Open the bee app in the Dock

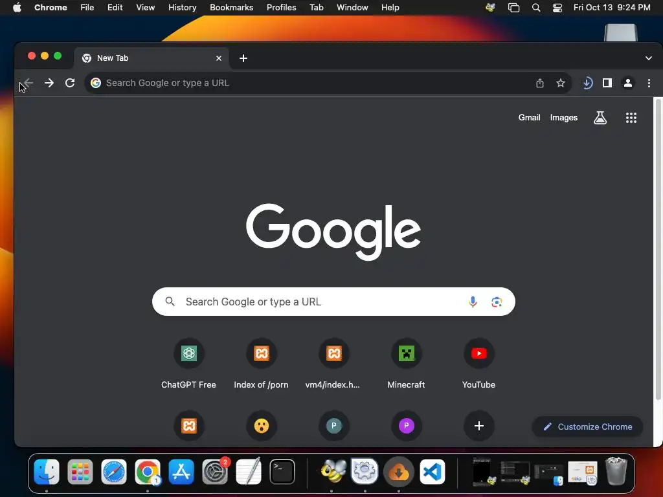[333, 472]
